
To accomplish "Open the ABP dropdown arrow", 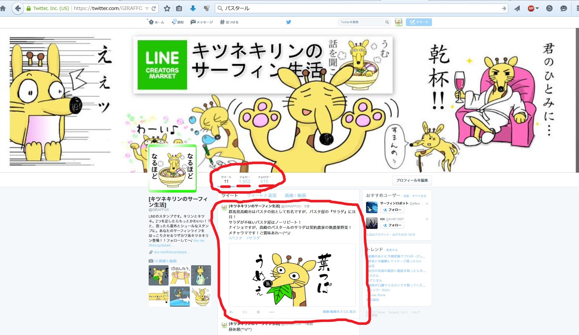I will click(x=537, y=8).
